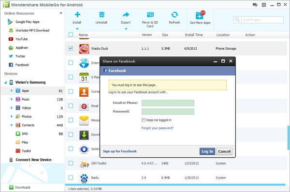290x192 pixels.
Task: Open the Install dropdown arrow
Action: click(x=77, y=29)
